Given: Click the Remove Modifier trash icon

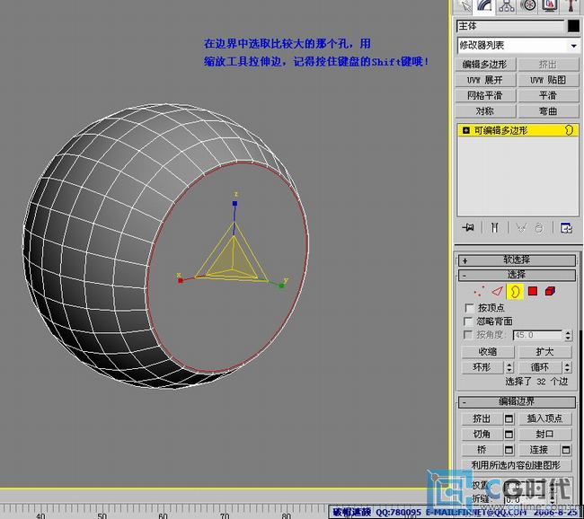Looking at the screenshot, I should coord(539,227).
